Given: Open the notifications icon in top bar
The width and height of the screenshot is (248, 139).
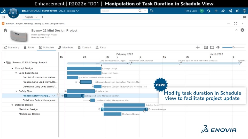Looking at the screenshot, I should (x=209, y=11).
